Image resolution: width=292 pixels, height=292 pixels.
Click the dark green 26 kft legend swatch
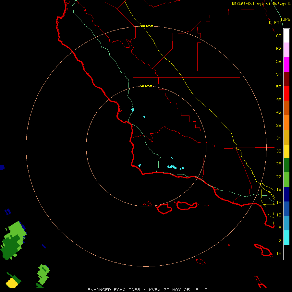[x=286, y=165]
